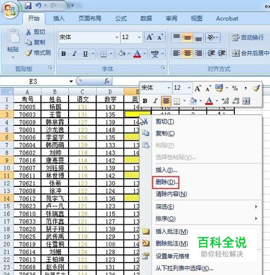Switch to the 数据 (Data) tab
This screenshot has height=275, width=270.
[x=146, y=18]
